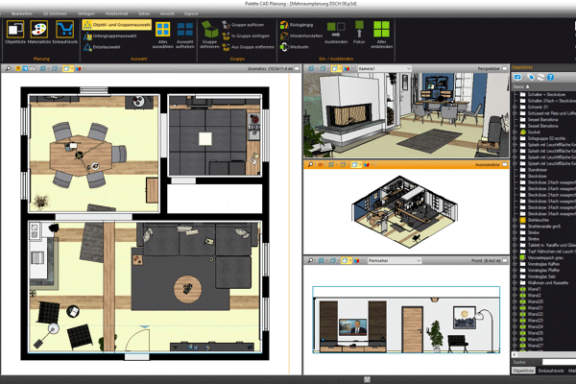This screenshot has height=384, width=576.
Task: Switch to the Einkaufskorb bottom tab
Action: (x=549, y=369)
